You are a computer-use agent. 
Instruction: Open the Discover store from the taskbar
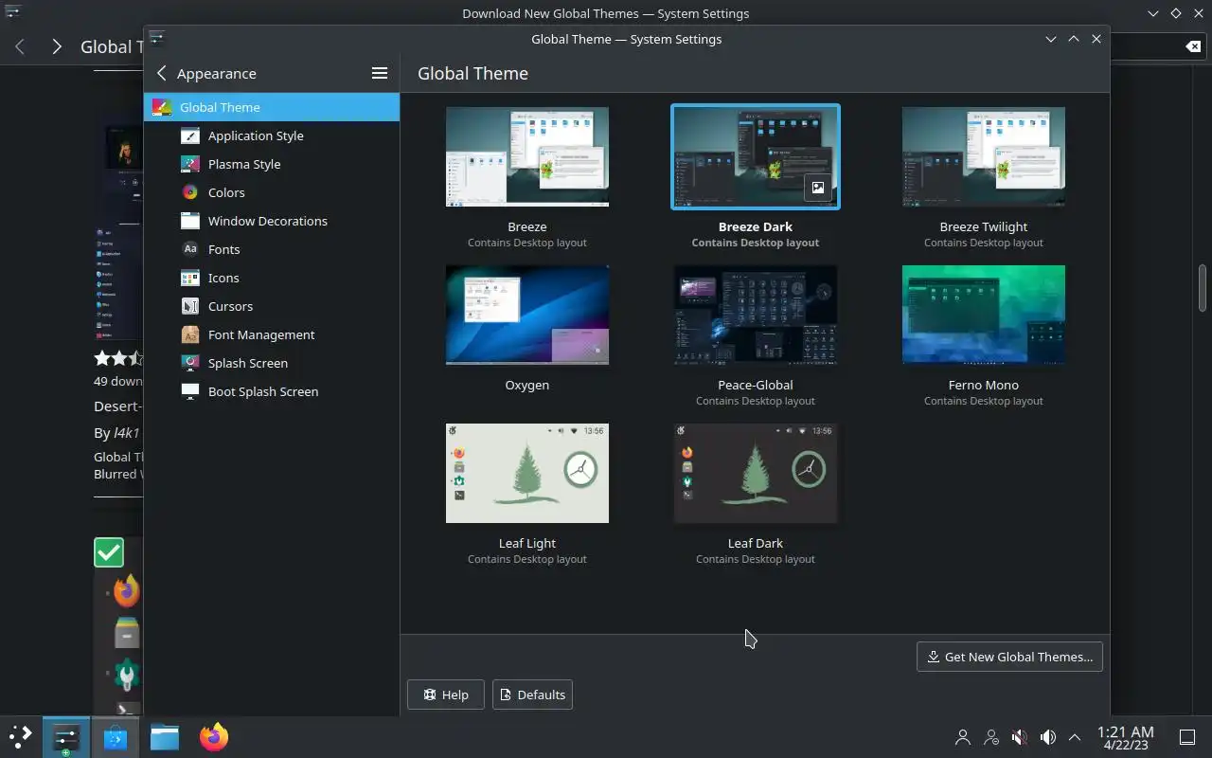pos(116,736)
